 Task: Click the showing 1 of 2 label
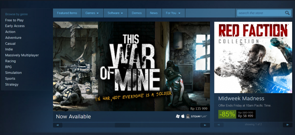pyautogui.click(x=253, y=124)
